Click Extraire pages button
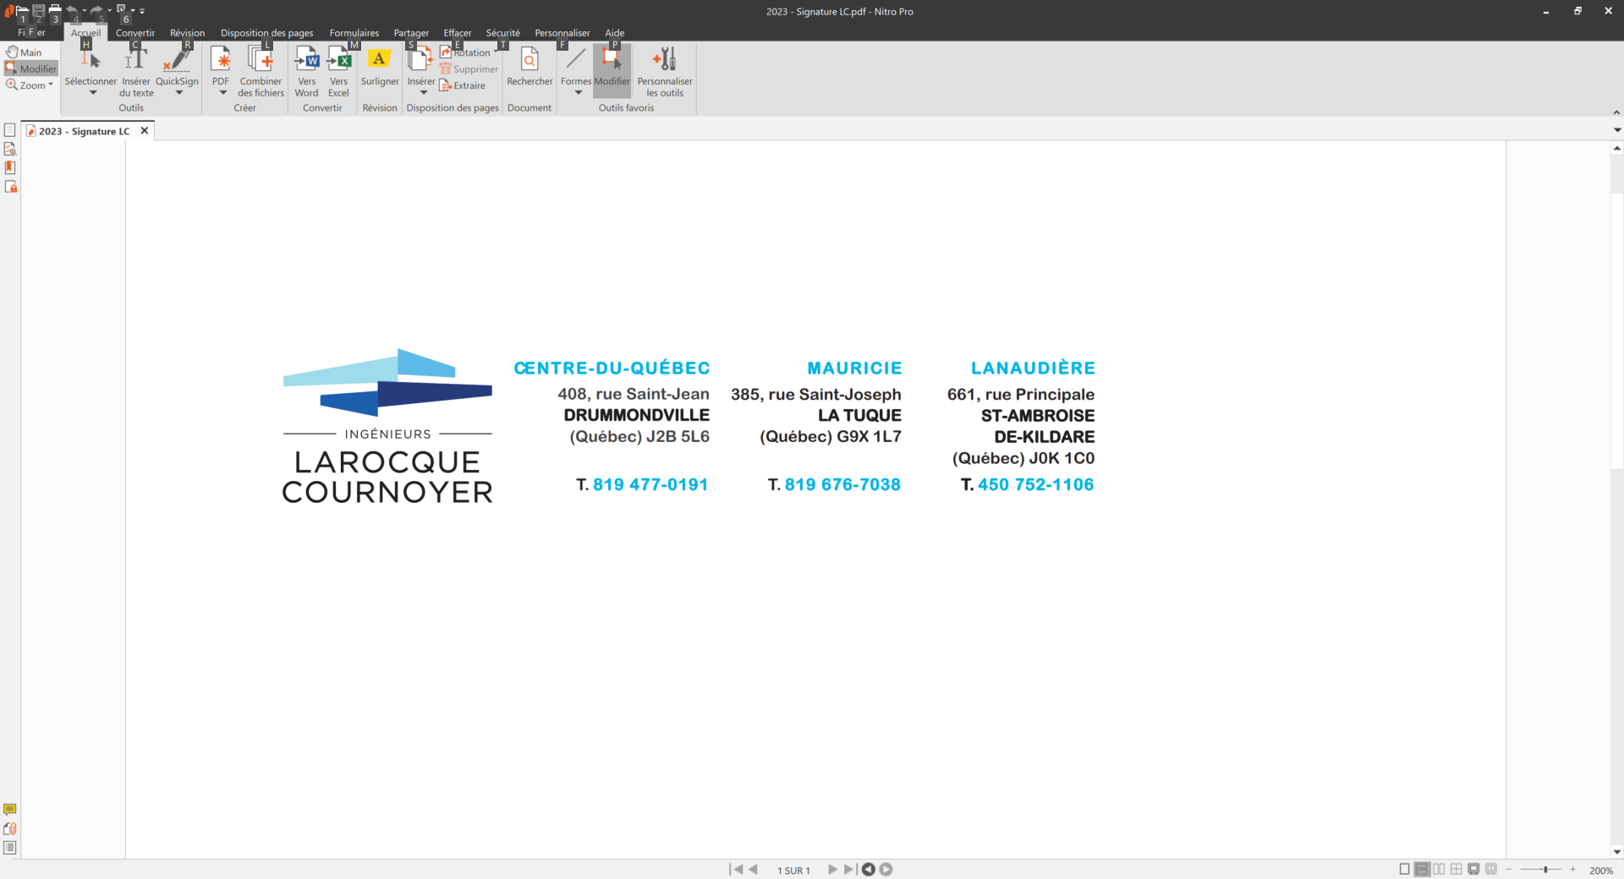Image resolution: width=1624 pixels, height=879 pixels. (463, 85)
